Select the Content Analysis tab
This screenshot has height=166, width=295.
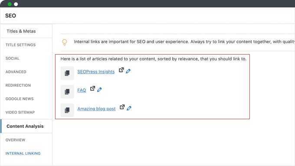(26, 126)
